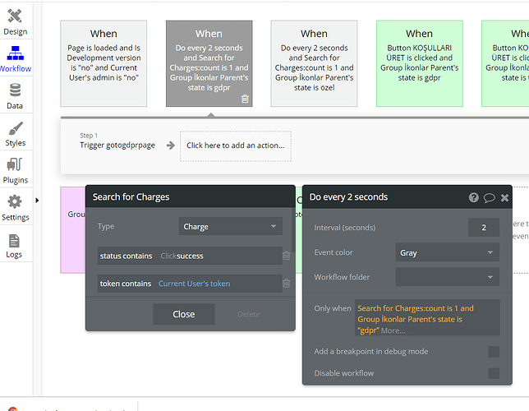This screenshot has height=411, width=529.
Task: Check the Disable workflow box
Action: [x=494, y=373]
